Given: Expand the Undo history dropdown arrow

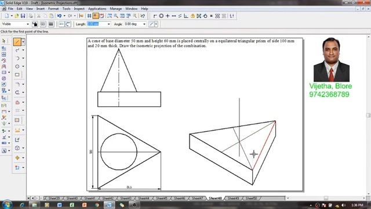Looking at the screenshot, I should pos(64,16).
